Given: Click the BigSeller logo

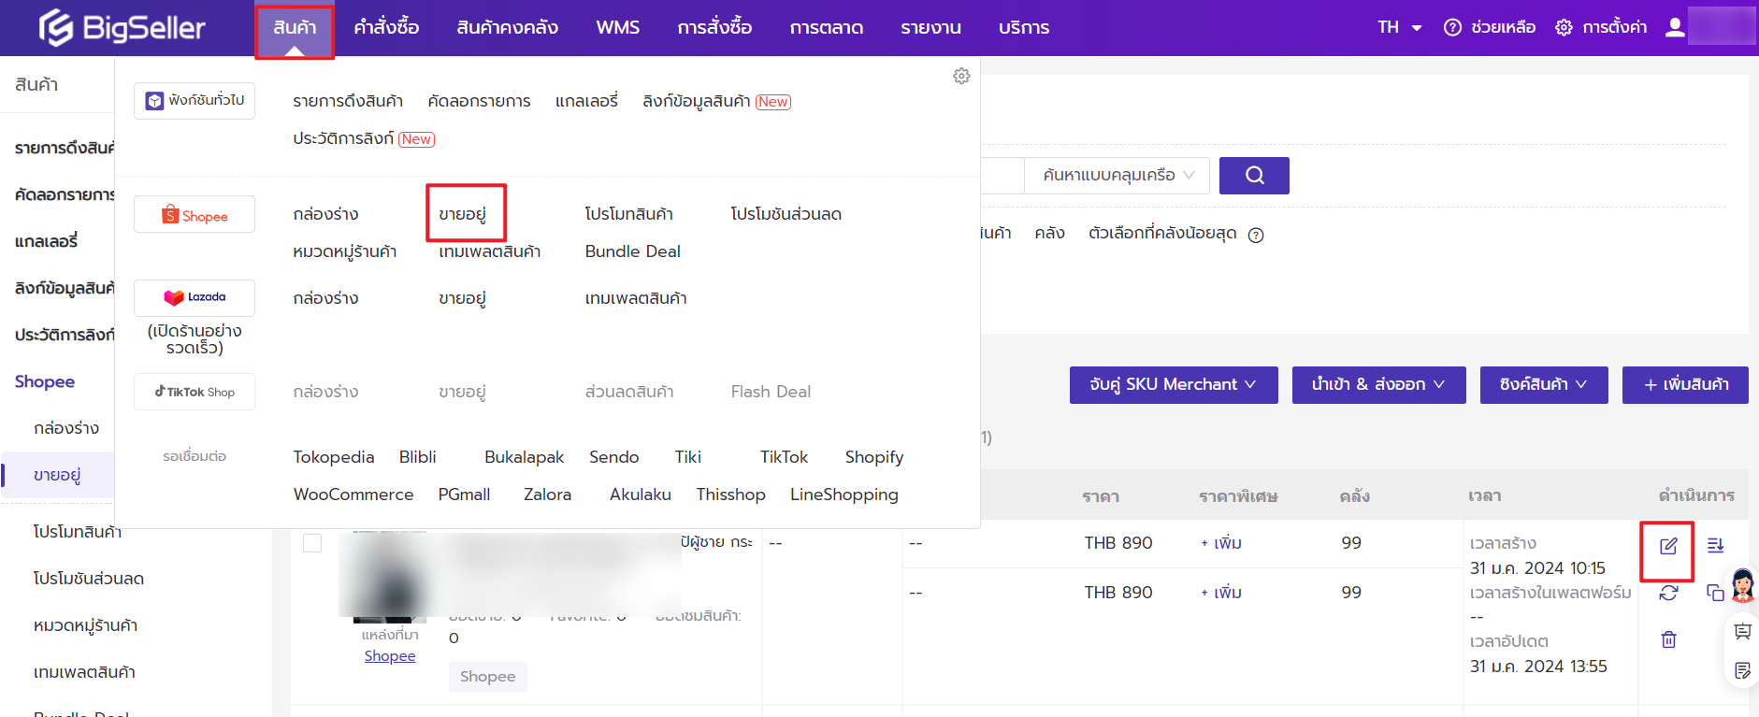Looking at the screenshot, I should click(x=122, y=27).
